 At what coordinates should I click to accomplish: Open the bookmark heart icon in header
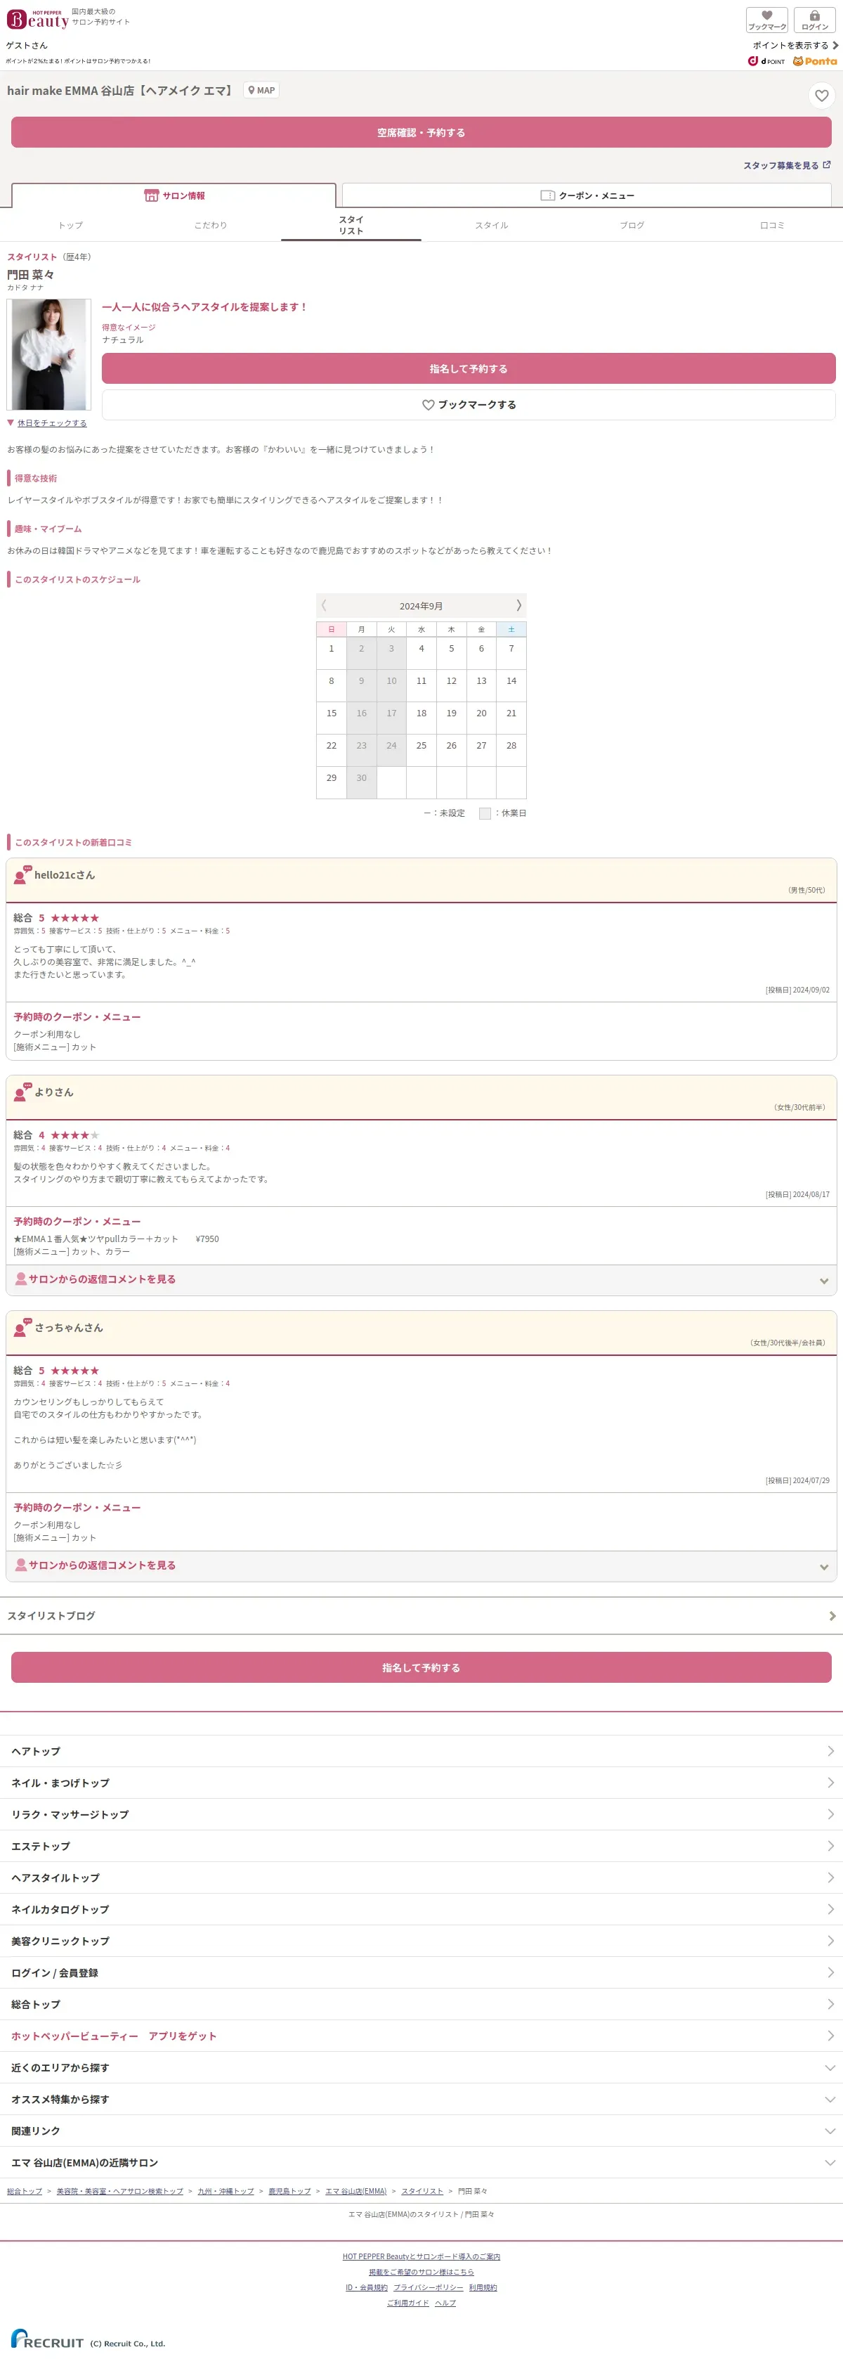[767, 19]
